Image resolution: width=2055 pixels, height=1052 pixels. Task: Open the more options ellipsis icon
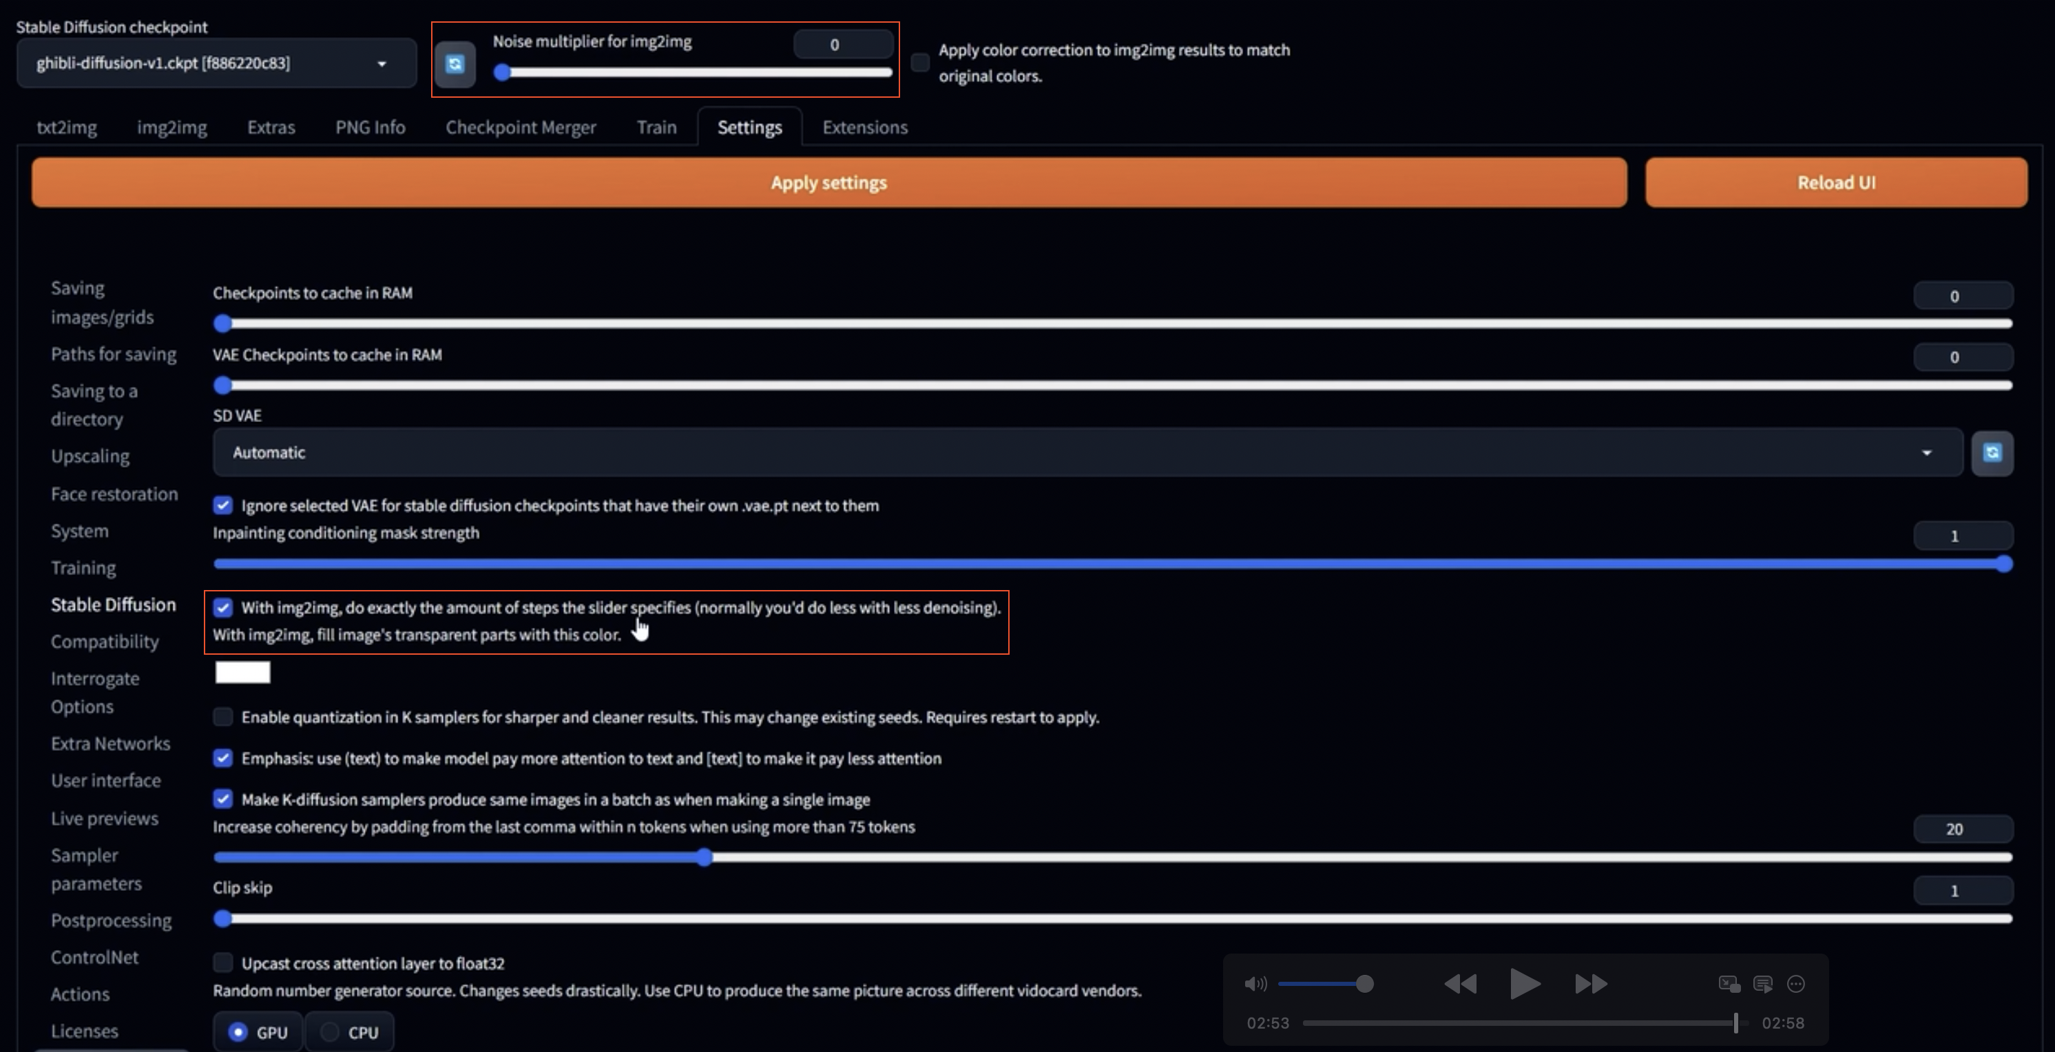tap(1796, 983)
